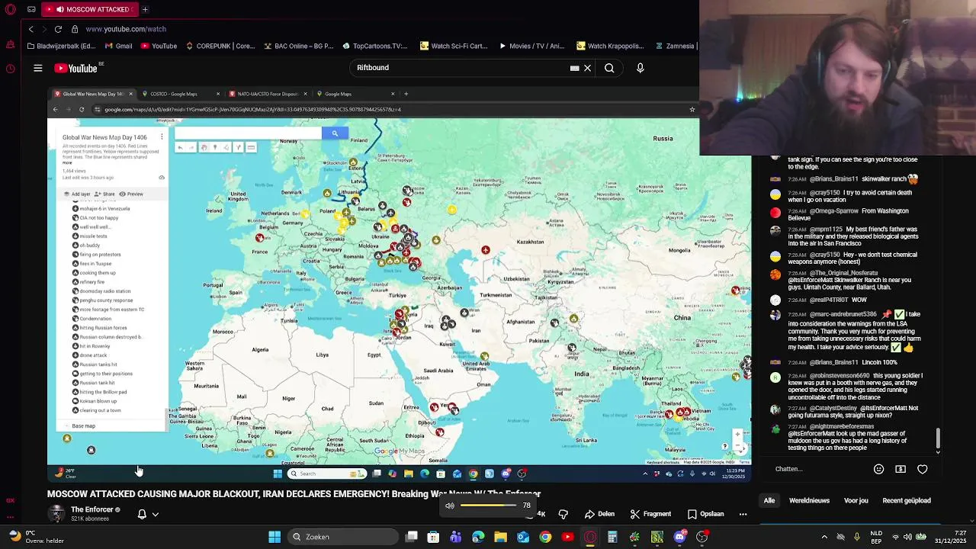Click the Delen share button
The height and width of the screenshot is (549, 976).
599,514
